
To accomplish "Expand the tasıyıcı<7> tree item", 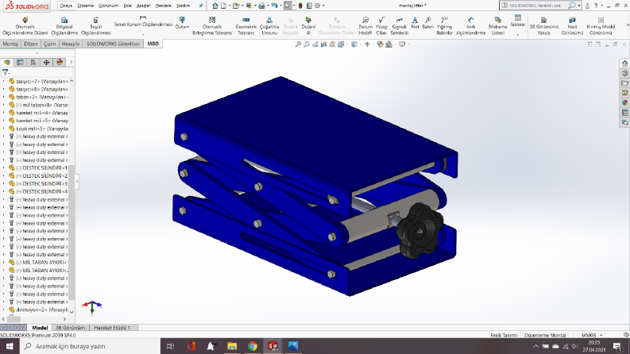I will (x=4, y=81).
